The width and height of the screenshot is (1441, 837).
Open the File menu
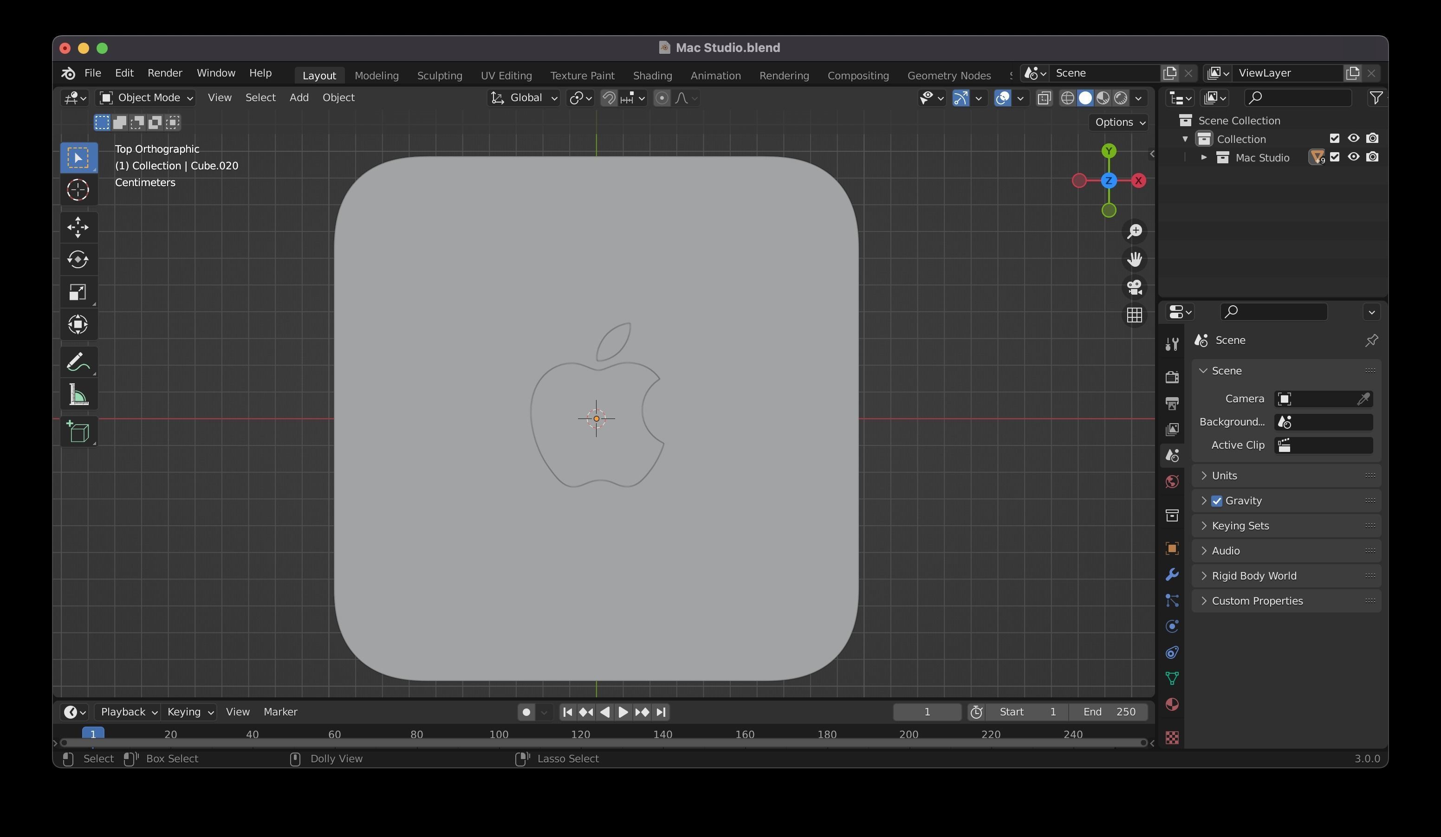click(x=93, y=73)
